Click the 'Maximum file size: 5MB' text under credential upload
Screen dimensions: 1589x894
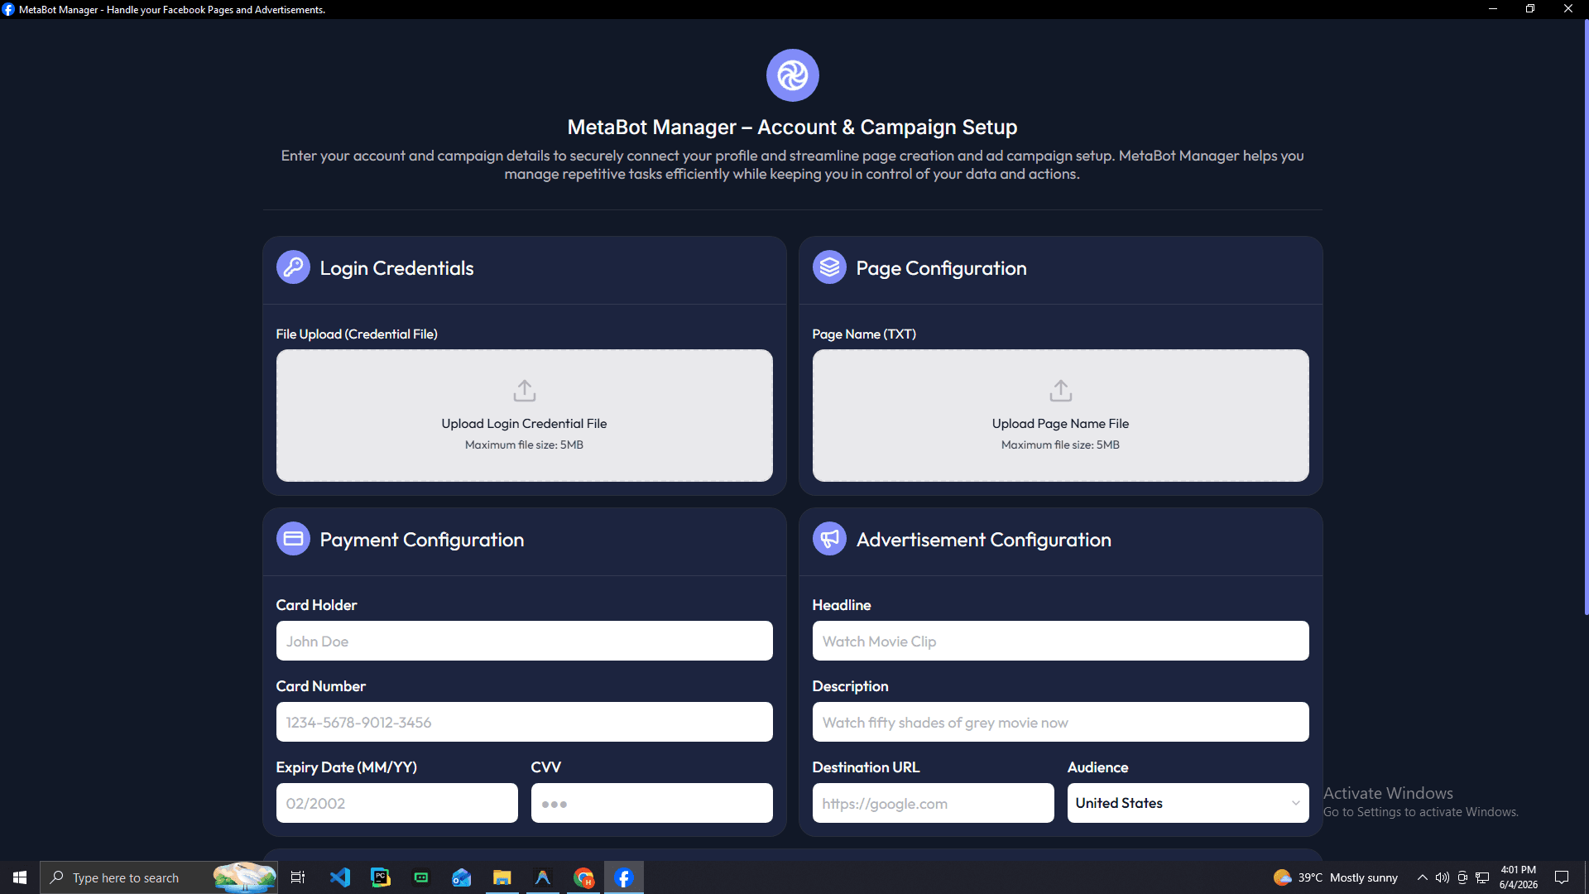coord(524,445)
